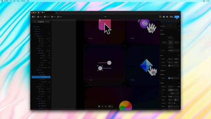Add a link with the Link plus
The height and width of the screenshot is (119, 211).
(179, 30)
